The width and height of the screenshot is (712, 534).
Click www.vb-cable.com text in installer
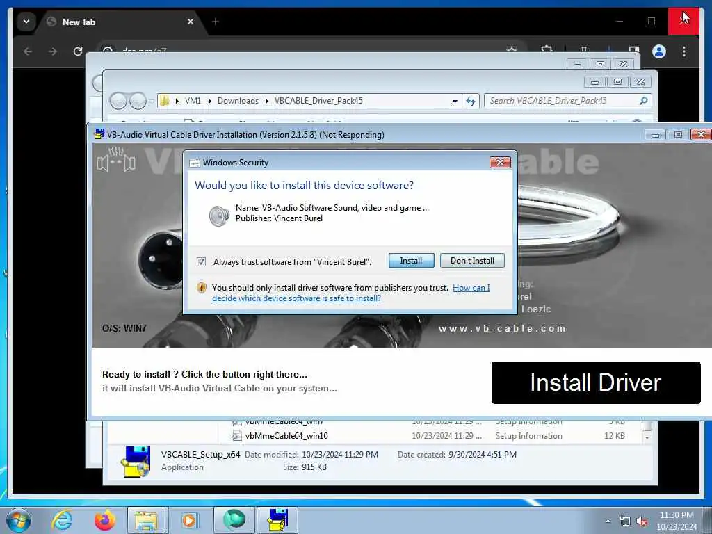pos(502,328)
